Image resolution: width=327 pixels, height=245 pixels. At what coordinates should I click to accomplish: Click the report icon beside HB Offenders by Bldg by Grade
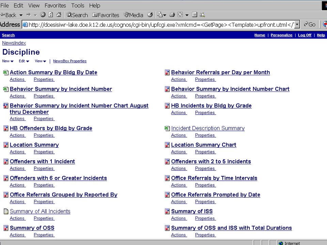[x=6, y=128]
